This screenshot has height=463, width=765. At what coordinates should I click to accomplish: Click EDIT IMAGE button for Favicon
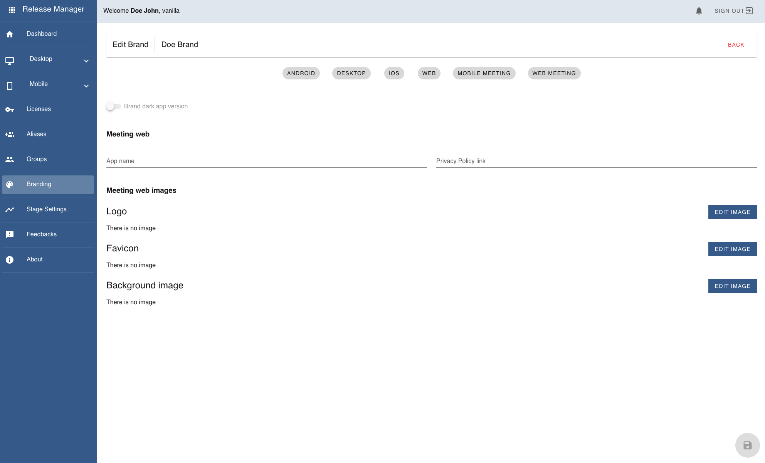click(733, 249)
